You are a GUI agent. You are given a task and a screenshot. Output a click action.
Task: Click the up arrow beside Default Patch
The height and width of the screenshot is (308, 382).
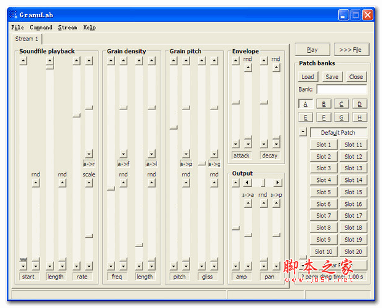click(303, 132)
